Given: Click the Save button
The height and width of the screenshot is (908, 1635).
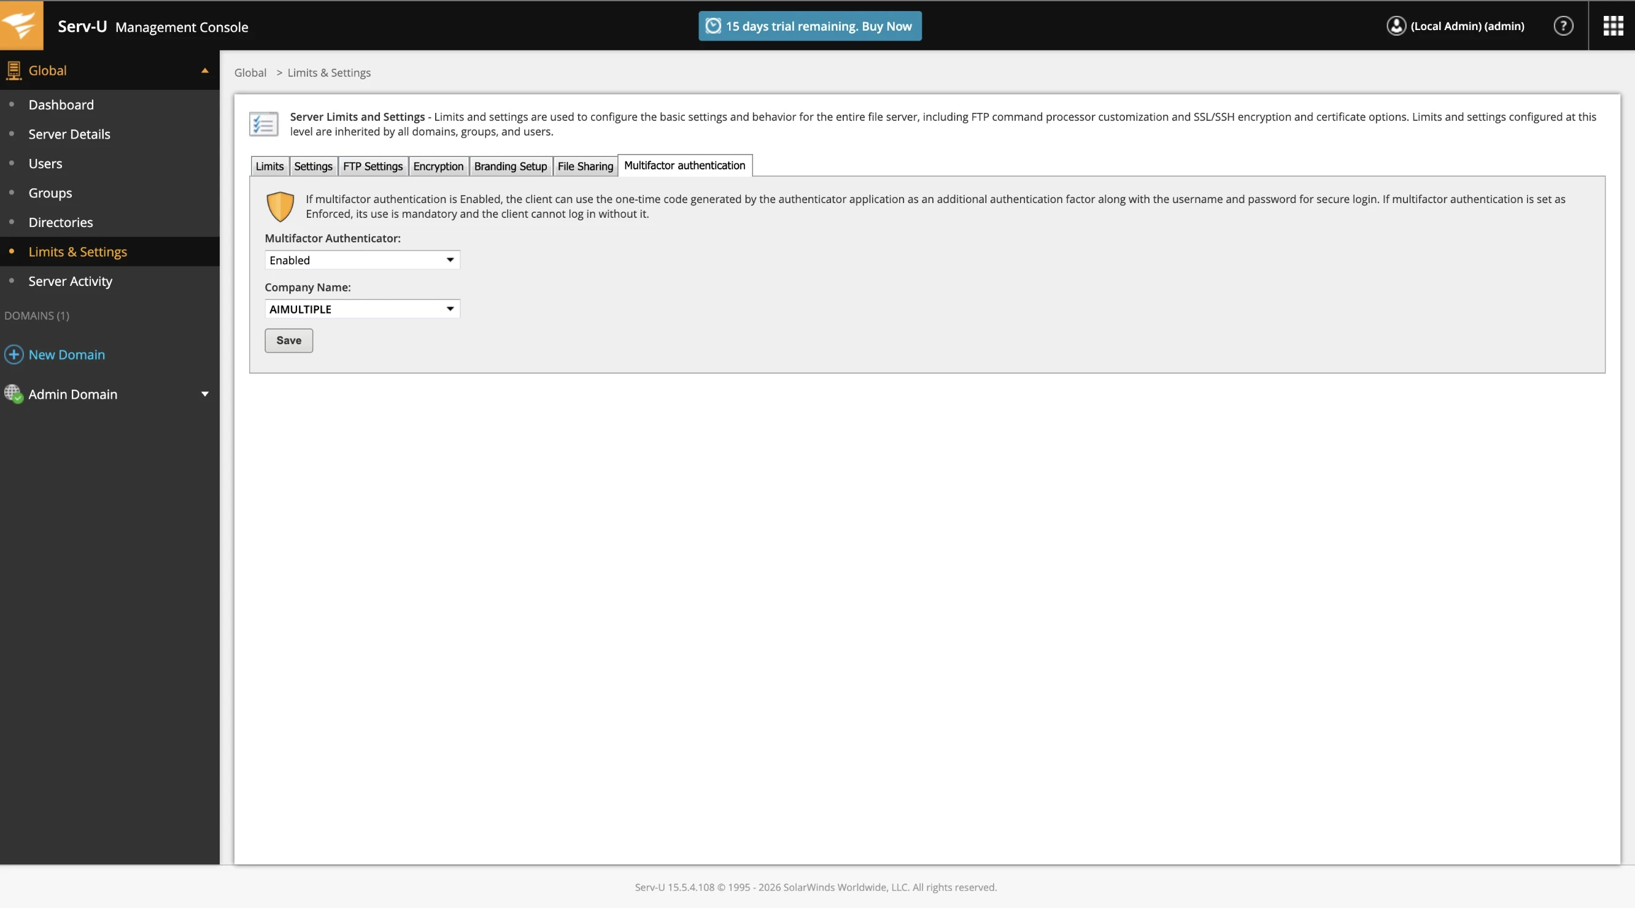Looking at the screenshot, I should (288, 340).
